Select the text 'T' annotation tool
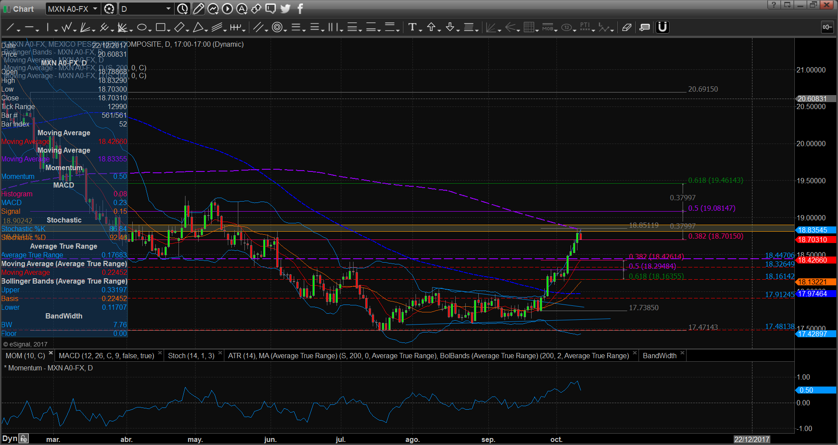The height and width of the screenshot is (445, 838). (412, 27)
